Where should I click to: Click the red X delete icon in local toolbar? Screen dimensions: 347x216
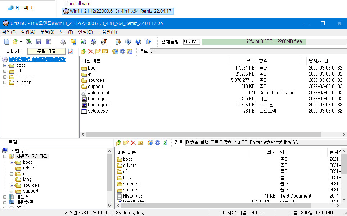click(133, 142)
